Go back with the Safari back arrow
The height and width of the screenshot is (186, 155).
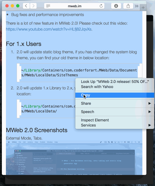(26, 6)
